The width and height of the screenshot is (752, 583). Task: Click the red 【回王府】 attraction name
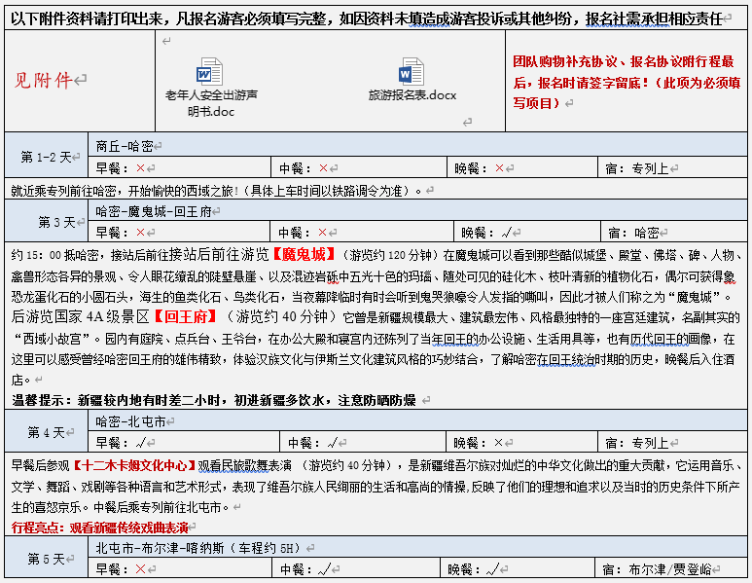[x=186, y=316]
